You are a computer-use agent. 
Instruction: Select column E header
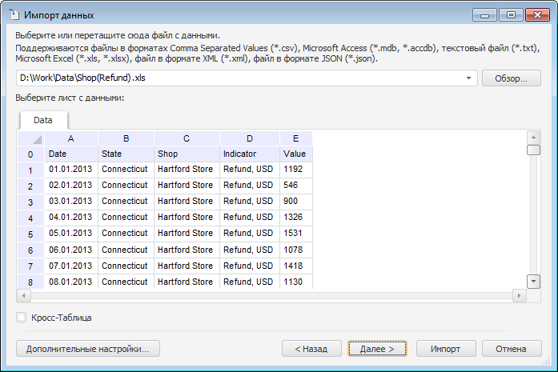(x=295, y=138)
